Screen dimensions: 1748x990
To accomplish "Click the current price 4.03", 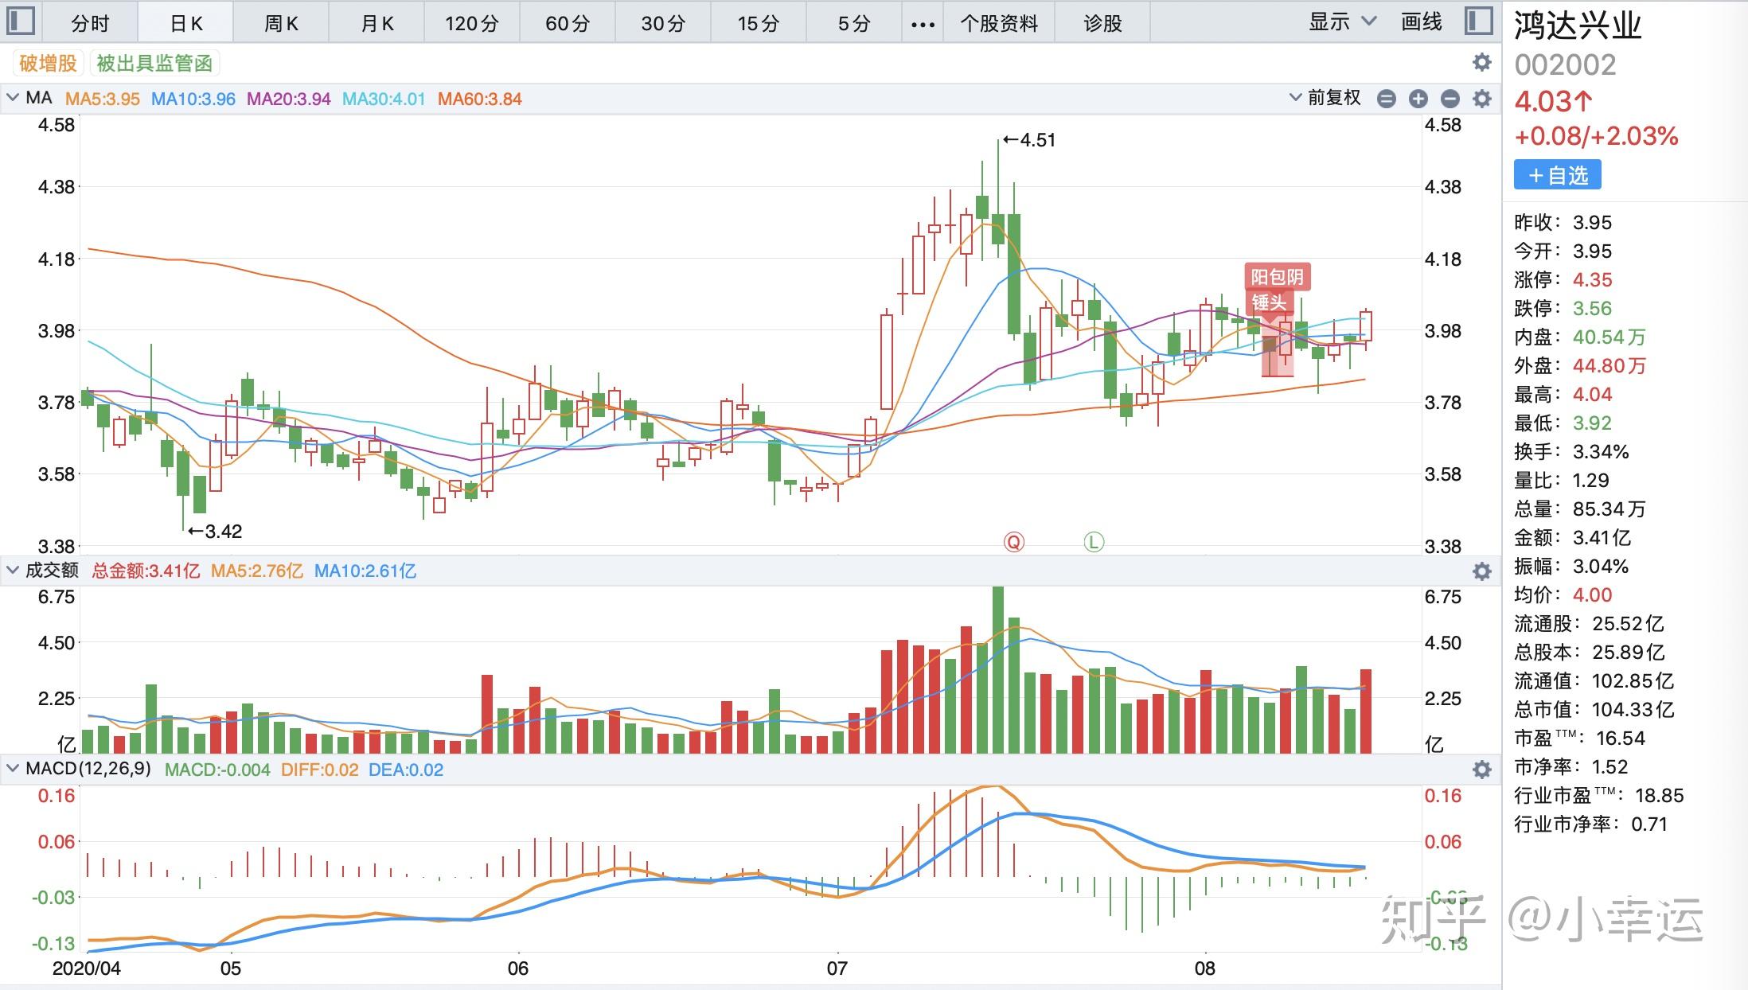I will tap(1553, 101).
